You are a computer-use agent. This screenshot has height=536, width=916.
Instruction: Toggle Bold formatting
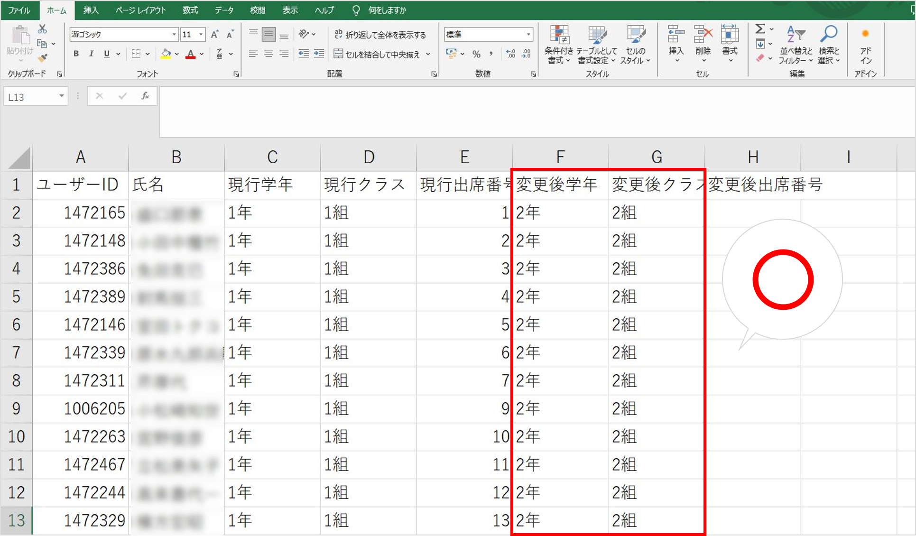tap(76, 54)
